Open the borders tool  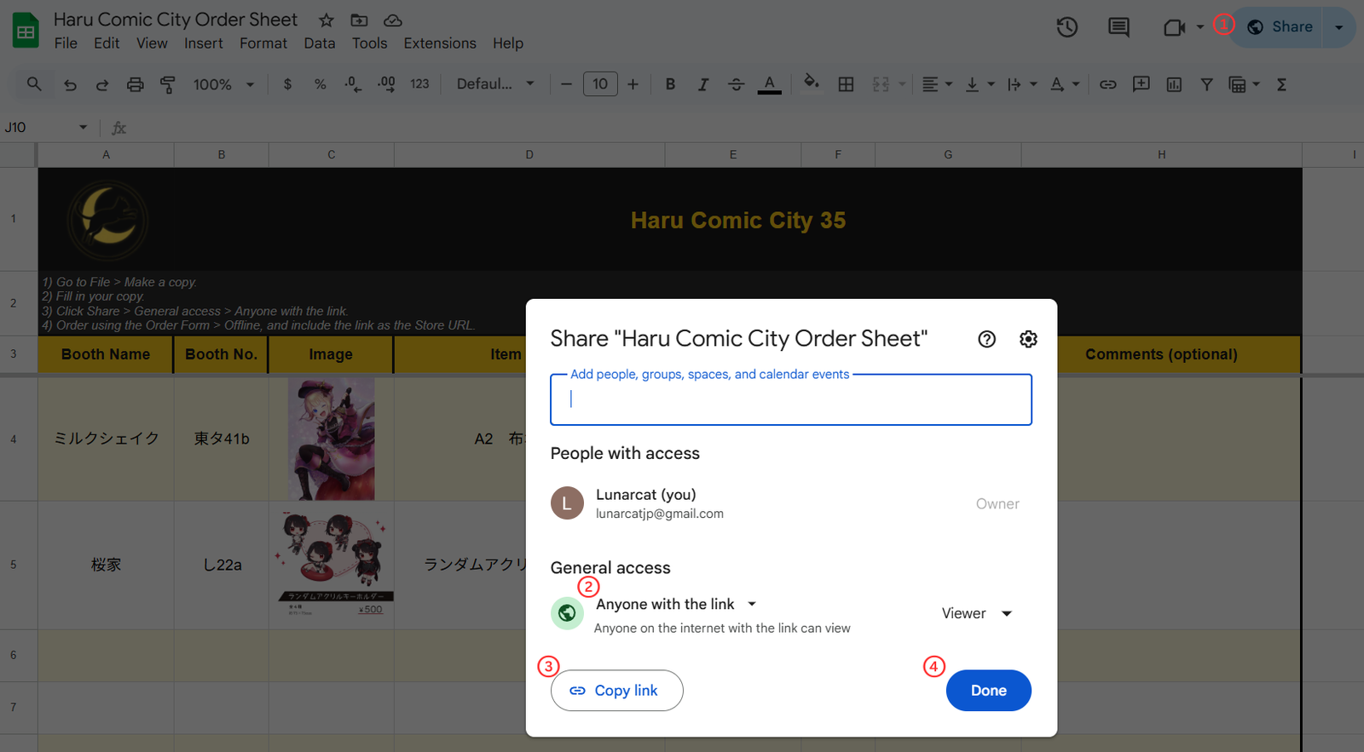pos(846,84)
